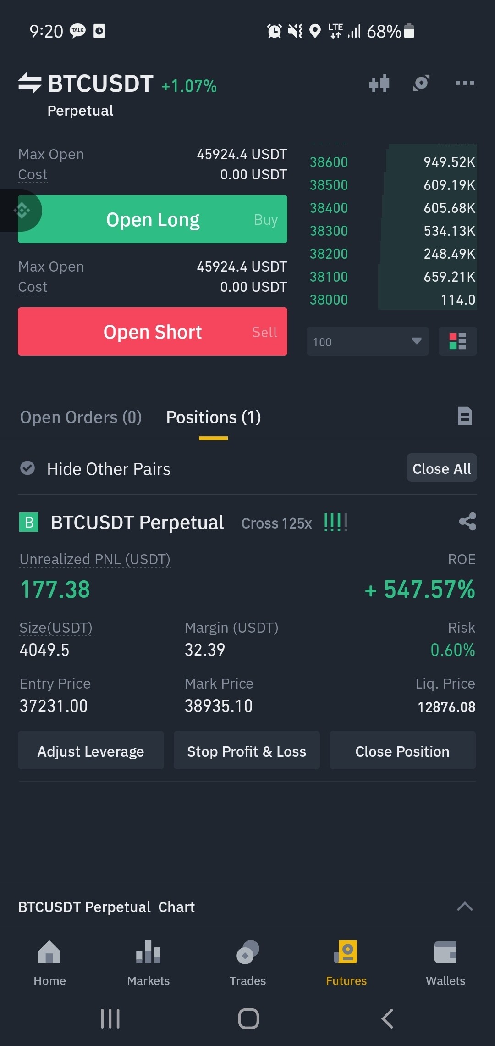The height and width of the screenshot is (1046, 495).
Task: Tap the BTCUSDT pair switch arrows
Action: click(30, 83)
